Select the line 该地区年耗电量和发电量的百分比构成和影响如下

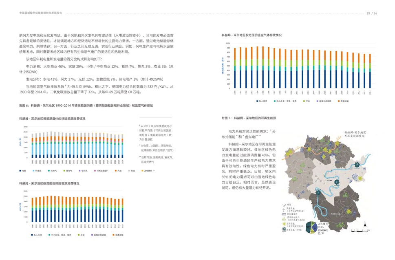[64, 59]
